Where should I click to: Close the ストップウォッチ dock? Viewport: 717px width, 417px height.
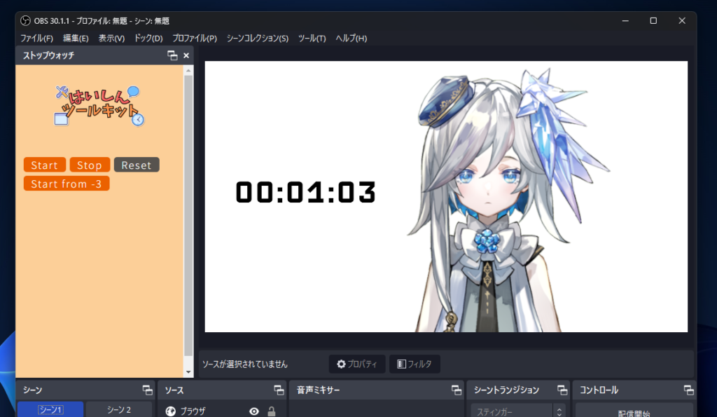click(x=186, y=55)
